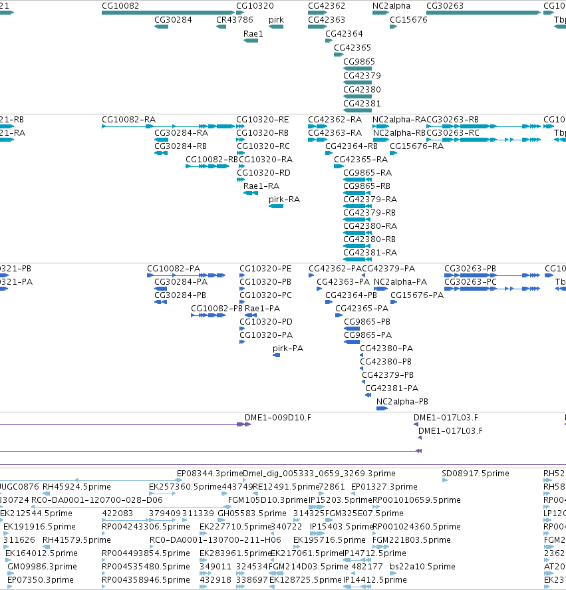
Task: Click protein CG42379-PB label
Action: point(388,374)
